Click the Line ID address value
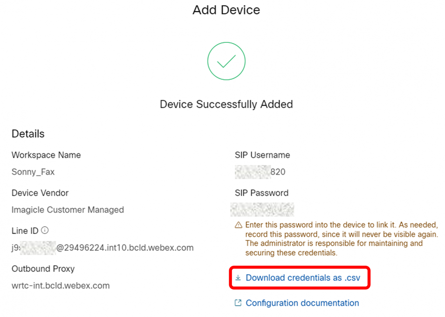The image size is (445, 317). coord(103,248)
